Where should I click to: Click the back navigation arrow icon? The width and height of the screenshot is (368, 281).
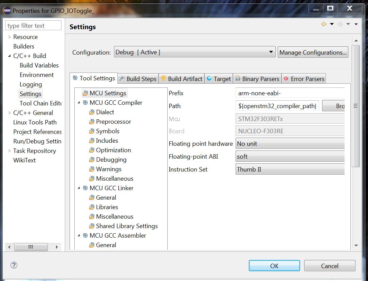coord(324,24)
